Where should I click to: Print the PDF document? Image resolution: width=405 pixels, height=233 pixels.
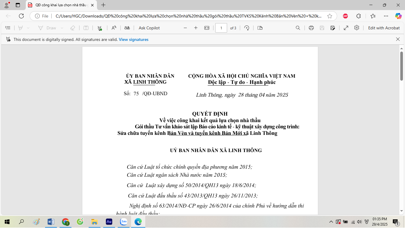click(x=311, y=28)
